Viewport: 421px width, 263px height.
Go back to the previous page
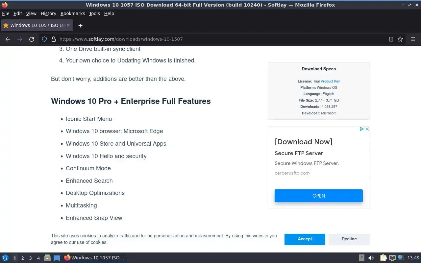[x=8, y=39]
